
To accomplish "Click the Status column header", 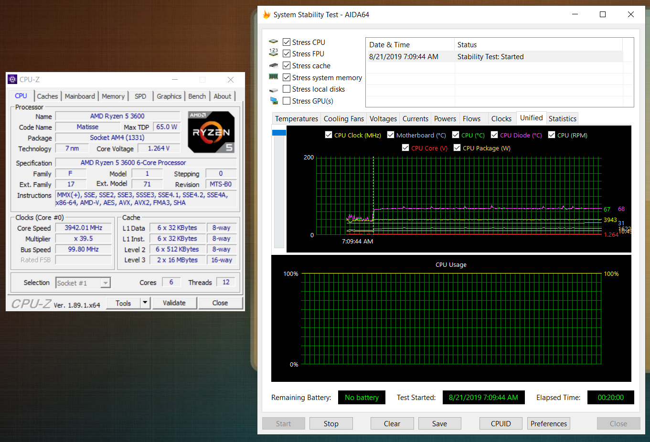I will point(539,44).
